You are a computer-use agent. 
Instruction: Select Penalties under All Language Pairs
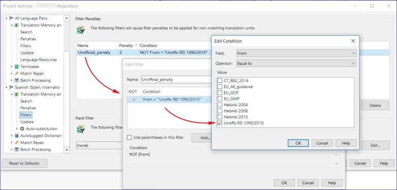[x=27, y=39]
